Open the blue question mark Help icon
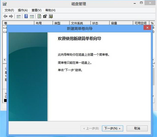This screenshot has height=137, width=157. (26, 16)
